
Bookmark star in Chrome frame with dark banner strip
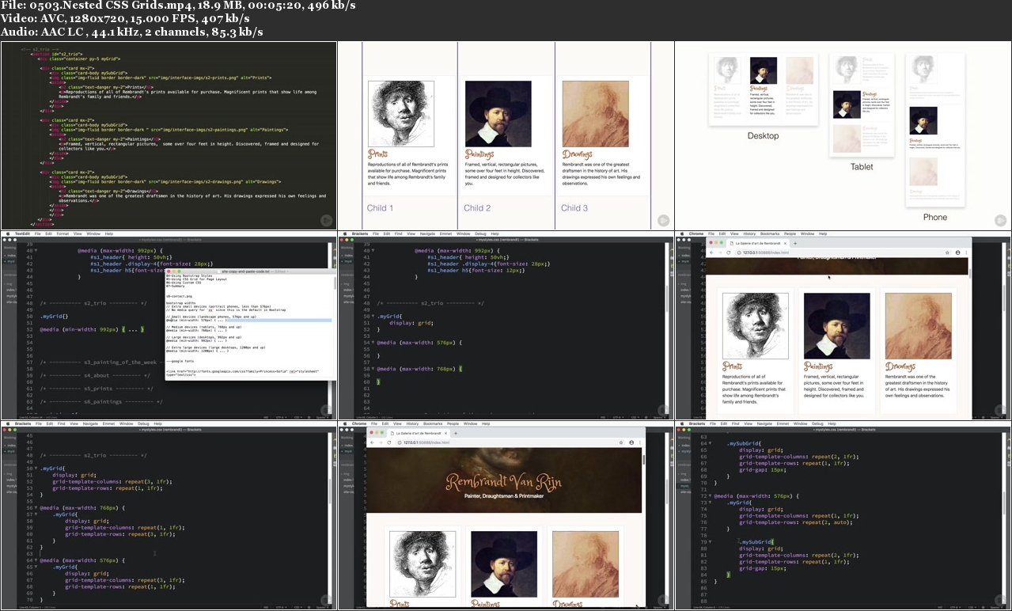pyautogui.click(x=947, y=252)
